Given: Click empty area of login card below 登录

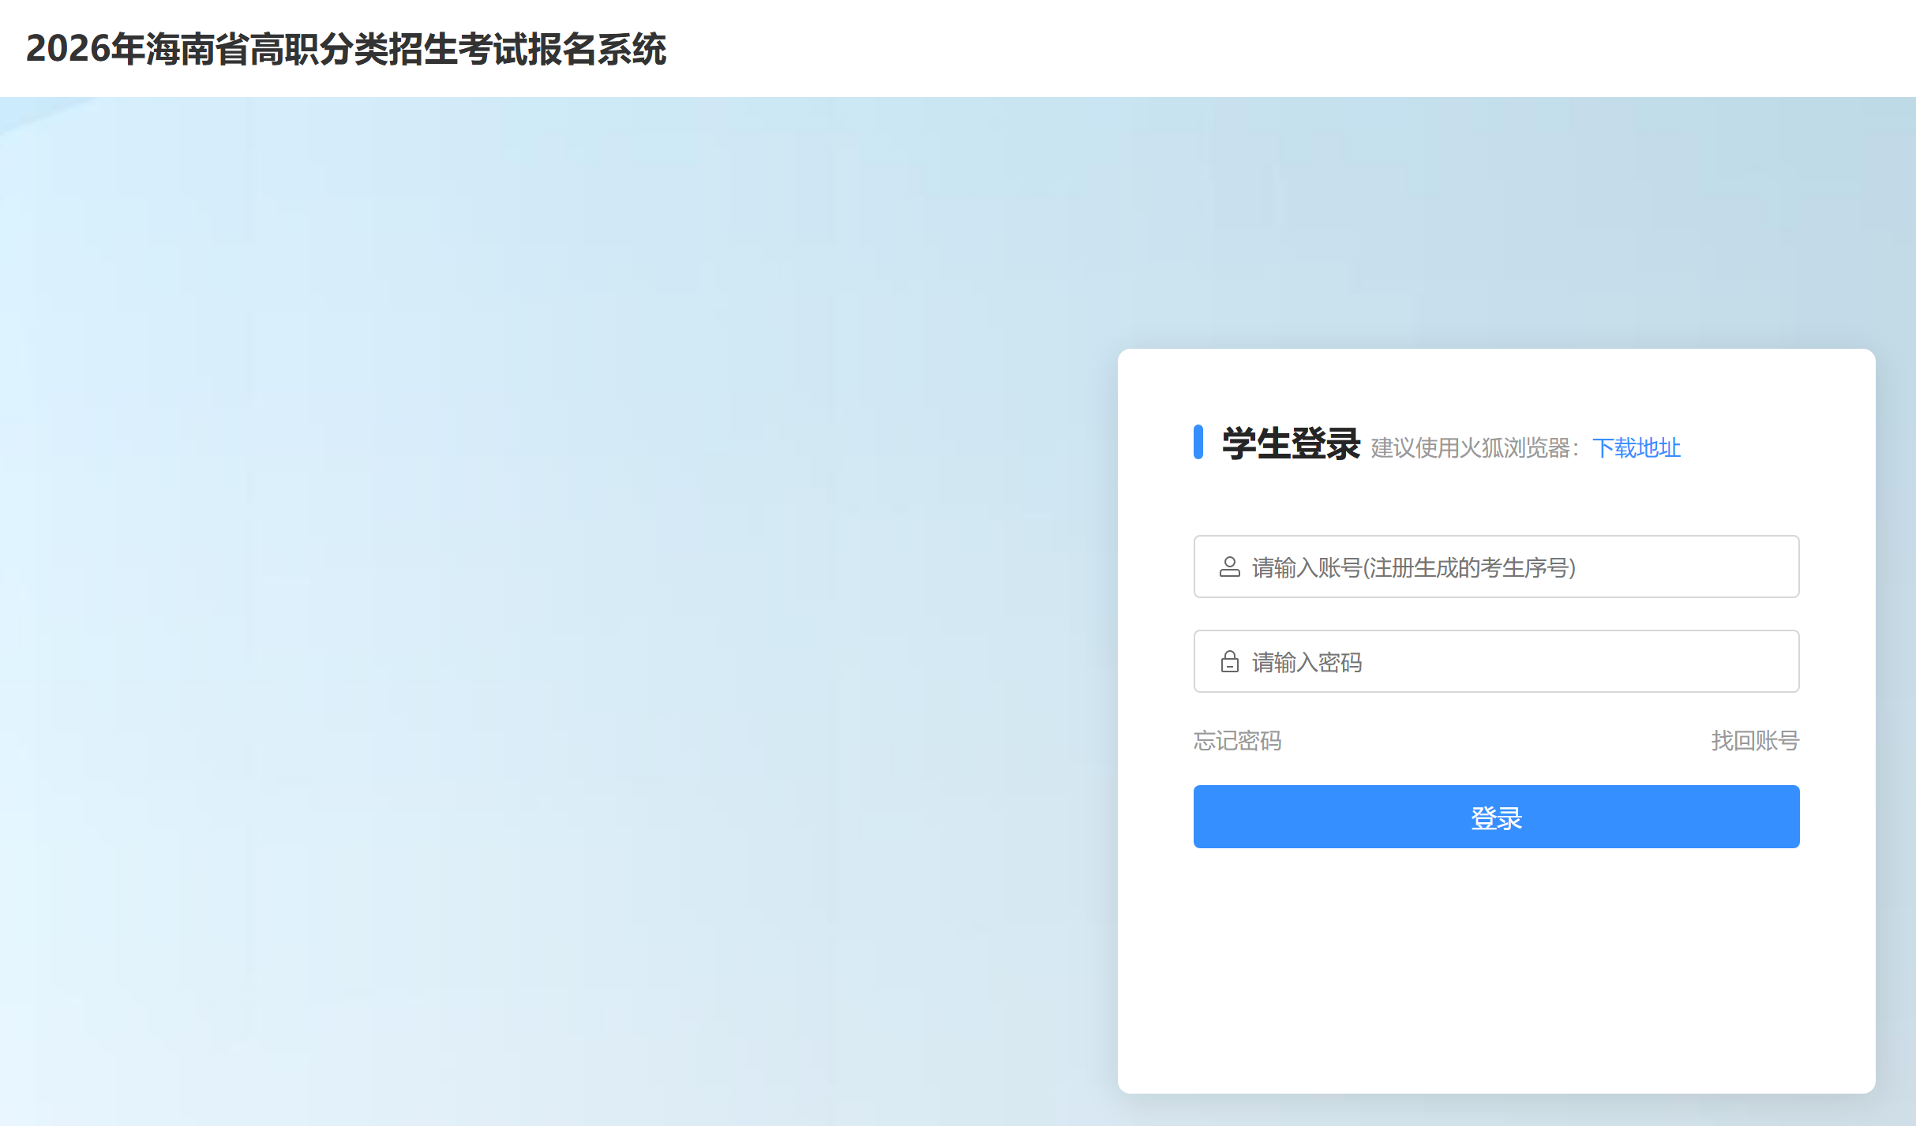Looking at the screenshot, I should tap(1496, 971).
